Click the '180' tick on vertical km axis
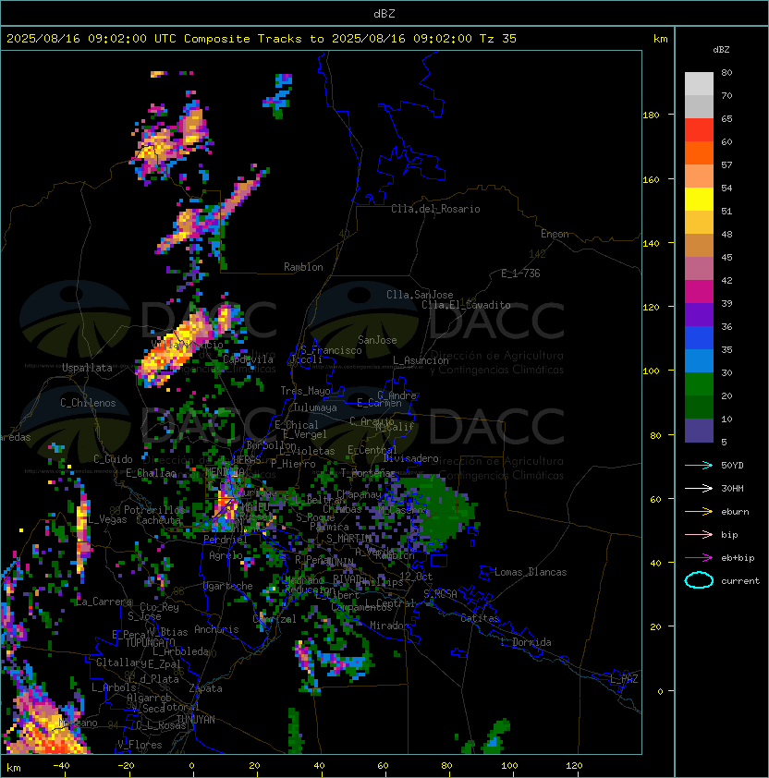The image size is (769, 778). pos(651,115)
